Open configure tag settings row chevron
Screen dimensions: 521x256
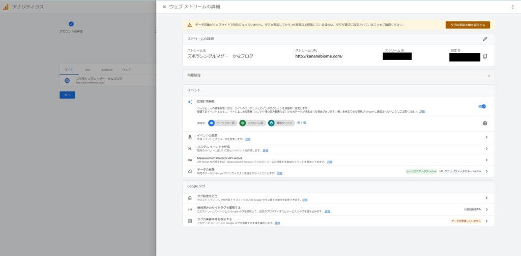click(486, 198)
